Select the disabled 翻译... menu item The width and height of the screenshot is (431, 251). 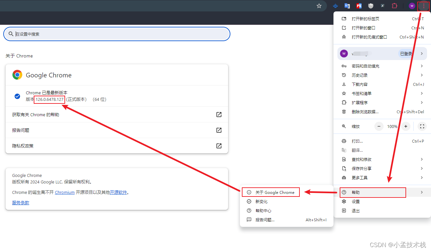pos(382,150)
